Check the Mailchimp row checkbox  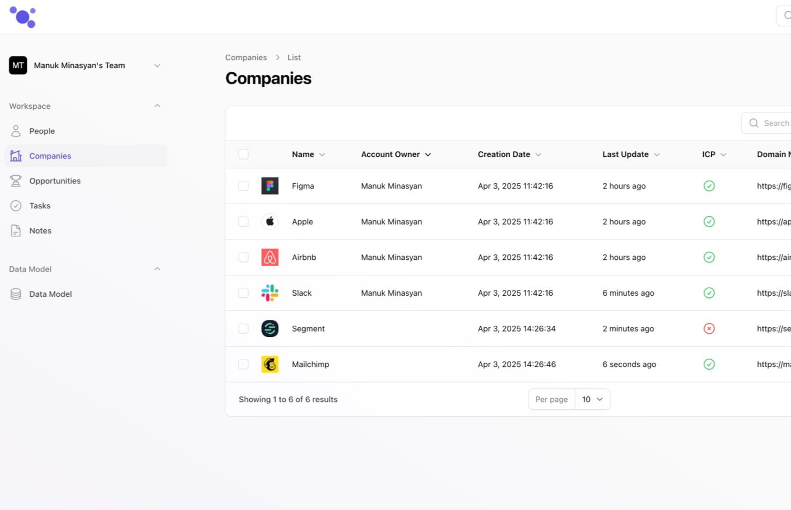(243, 364)
